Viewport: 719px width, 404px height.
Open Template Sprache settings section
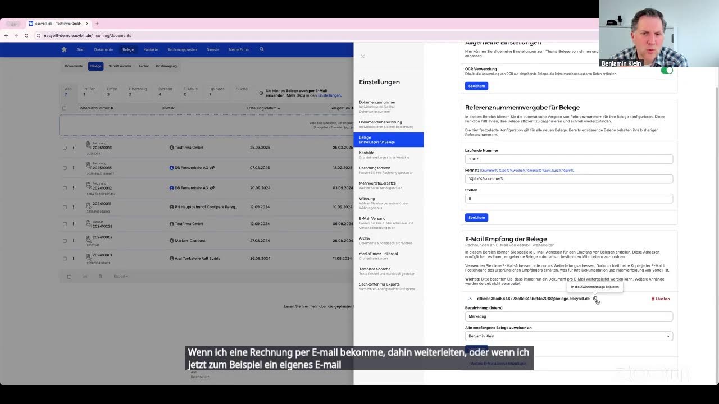tap(389, 271)
